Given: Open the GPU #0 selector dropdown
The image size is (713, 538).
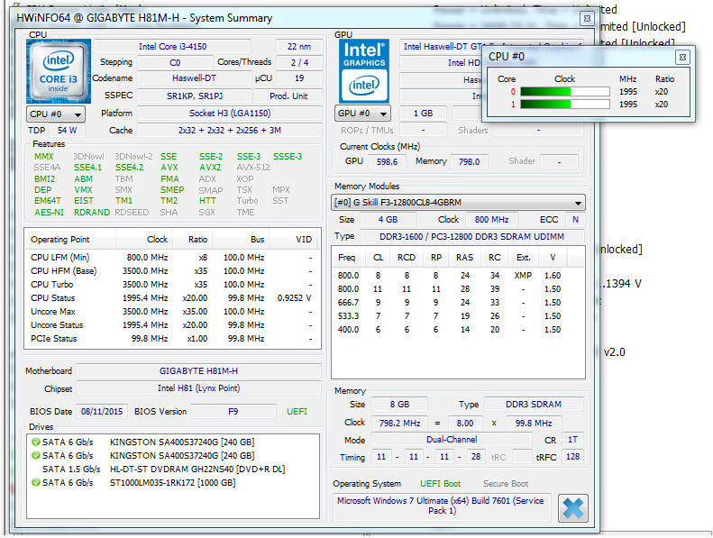Looking at the screenshot, I should pyautogui.click(x=362, y=114).
